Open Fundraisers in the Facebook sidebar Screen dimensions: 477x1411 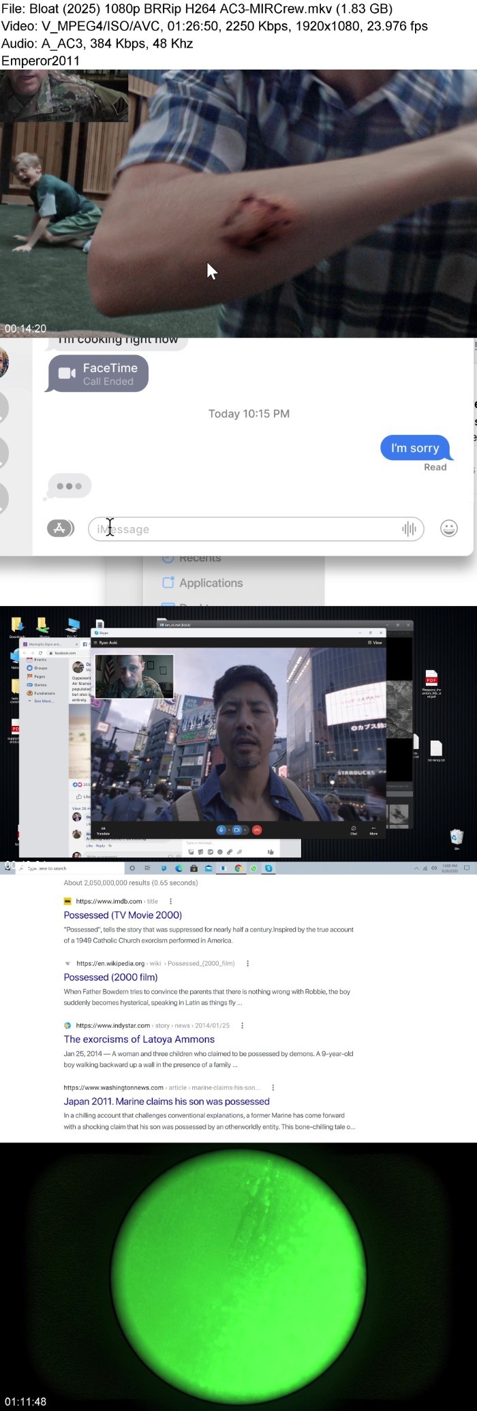tap(40, 693)
